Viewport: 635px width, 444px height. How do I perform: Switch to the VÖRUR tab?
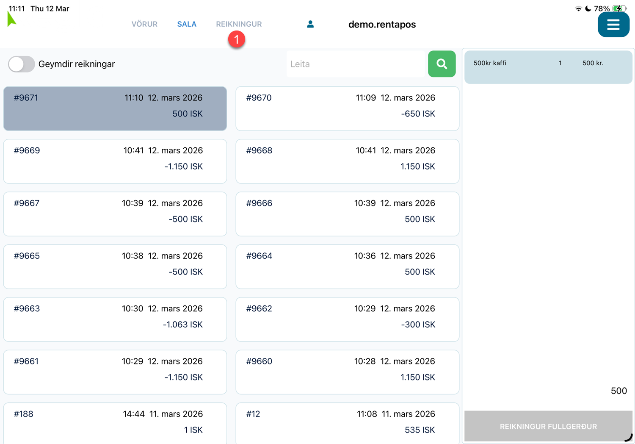point(144,24)
